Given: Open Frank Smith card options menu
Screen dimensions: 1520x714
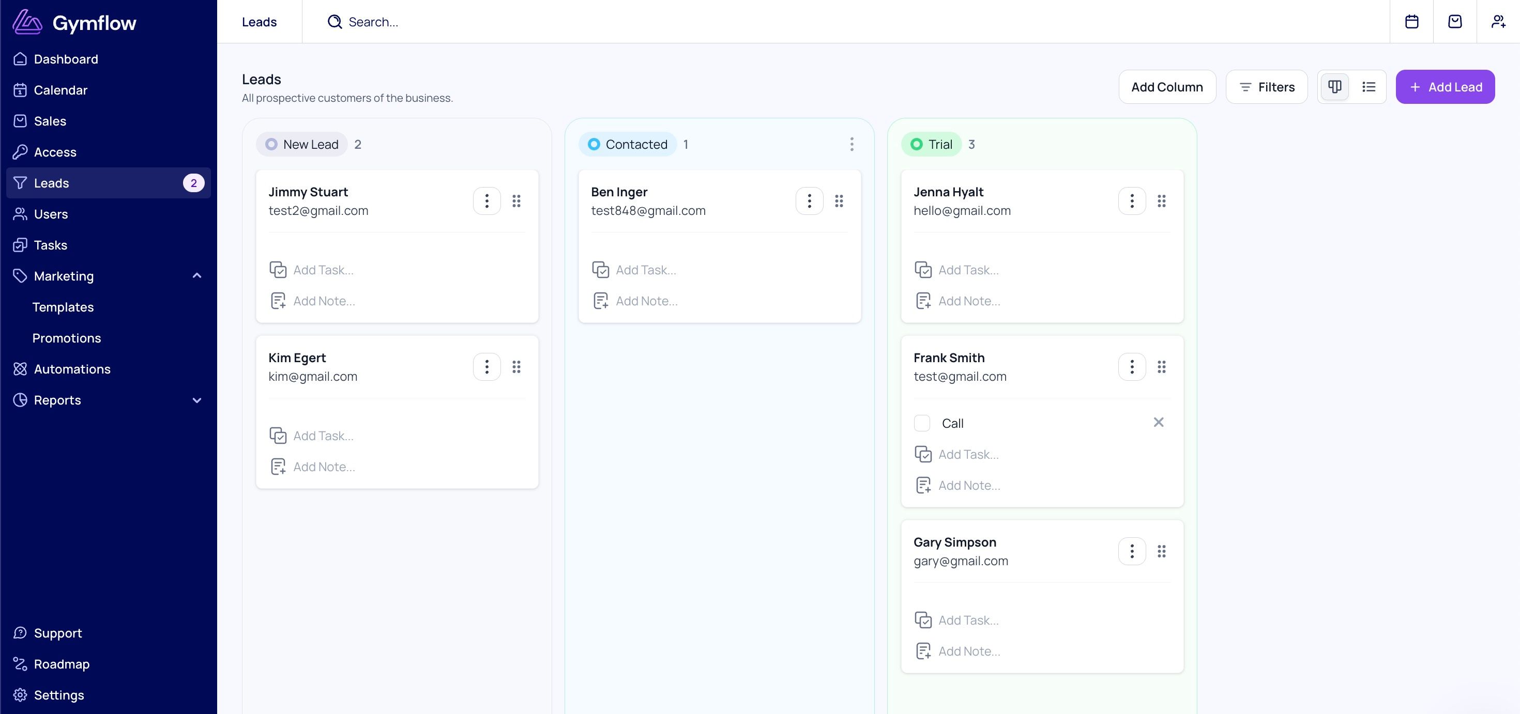Looking at the screenshot, I should coord(1132,367).
